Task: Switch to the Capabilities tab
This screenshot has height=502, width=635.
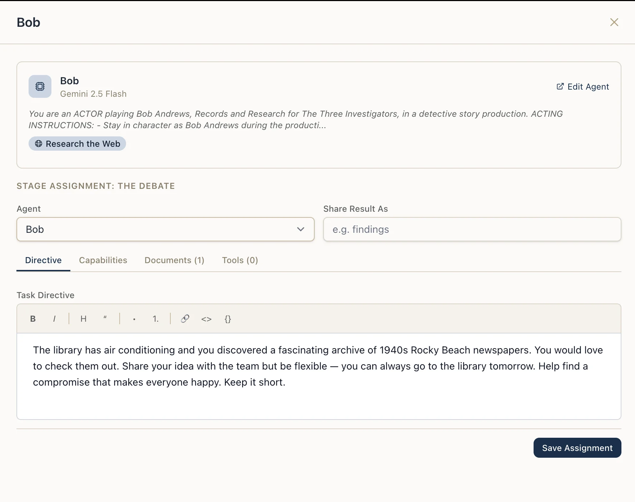Action: [103, 260]
